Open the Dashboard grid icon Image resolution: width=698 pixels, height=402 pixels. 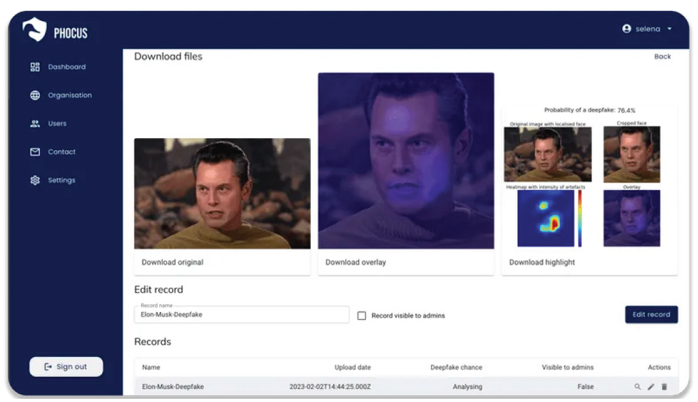click(x=35, y=67)
